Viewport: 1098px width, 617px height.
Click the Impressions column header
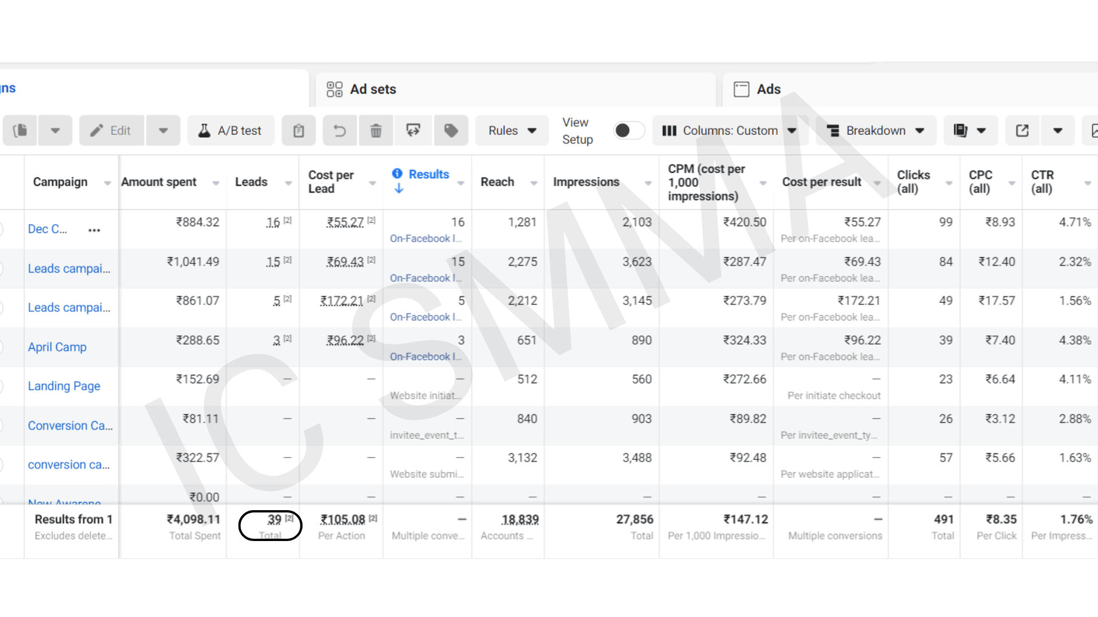pyautogui.click(x=586, y=182)
